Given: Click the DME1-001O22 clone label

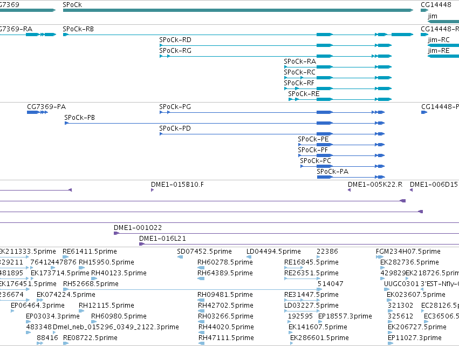Looking at the screenshot, I should [138, 228].
